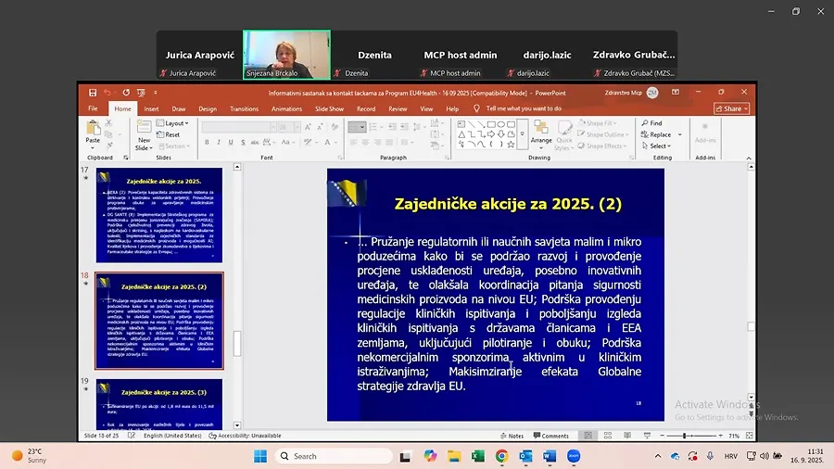Open the Ribbon Display Options icon
Screen dimensions: 834x469
[x=675, y=93]
